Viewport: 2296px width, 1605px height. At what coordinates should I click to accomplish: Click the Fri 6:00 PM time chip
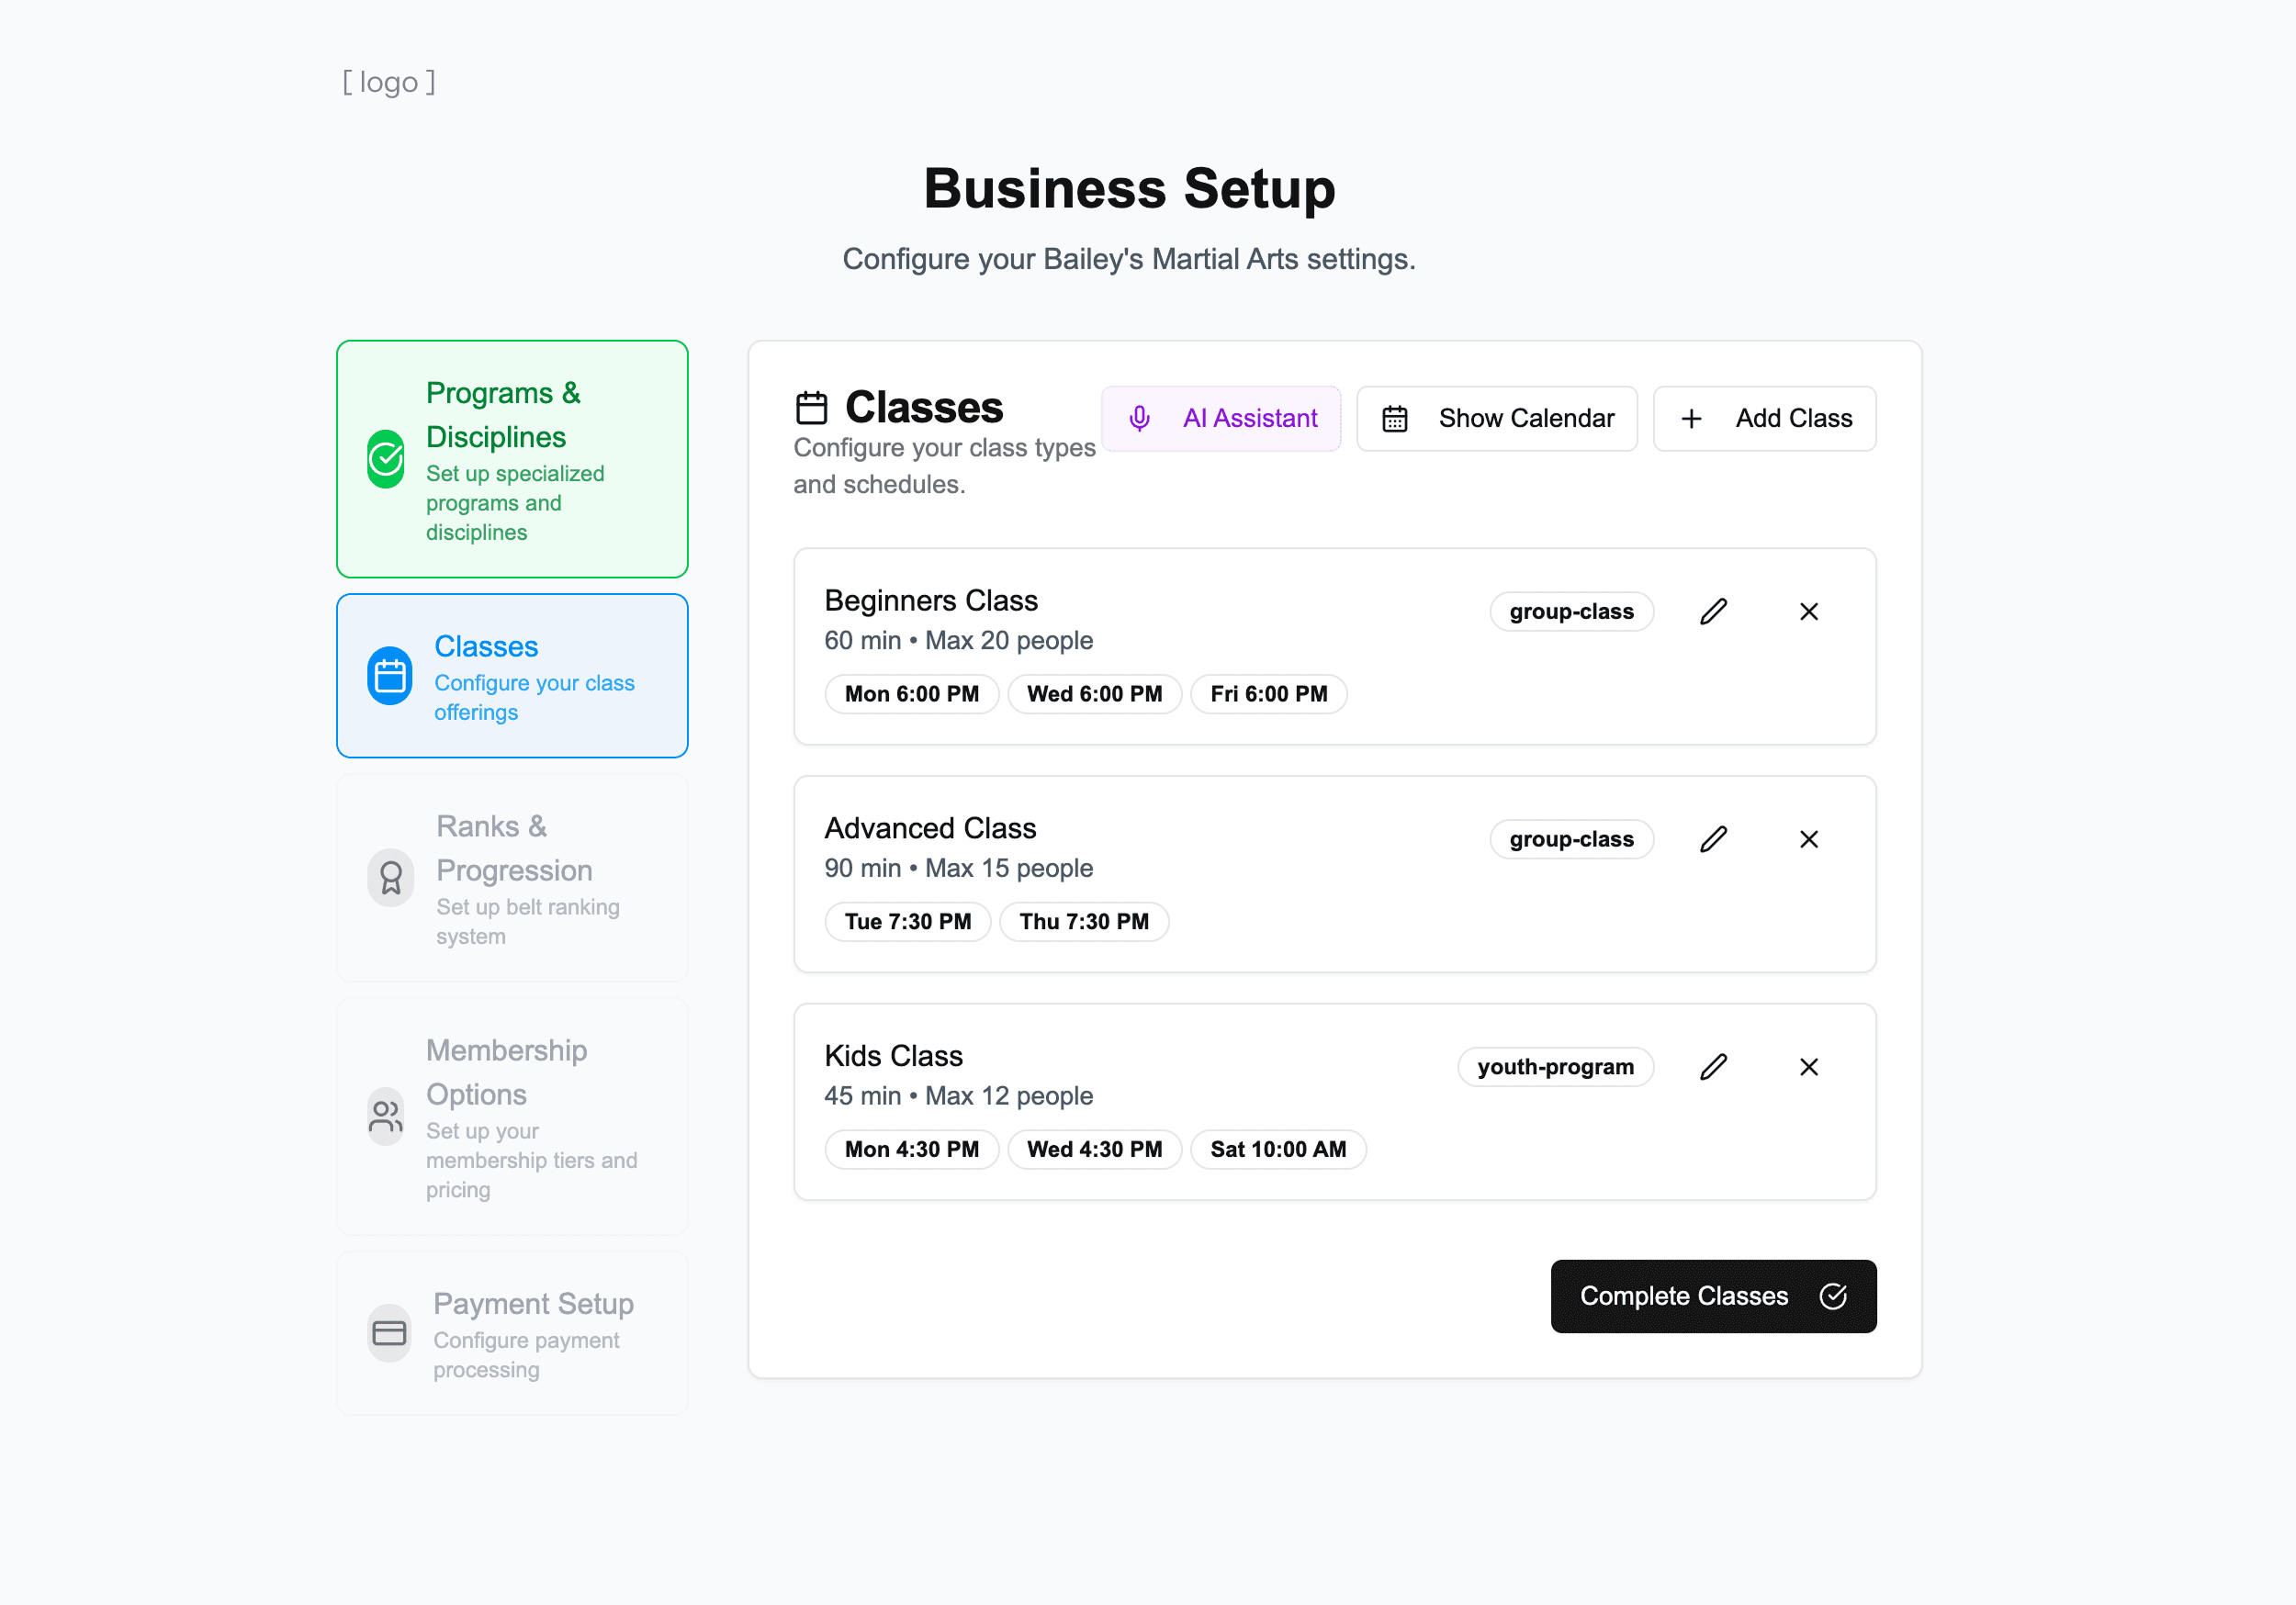1268,694
